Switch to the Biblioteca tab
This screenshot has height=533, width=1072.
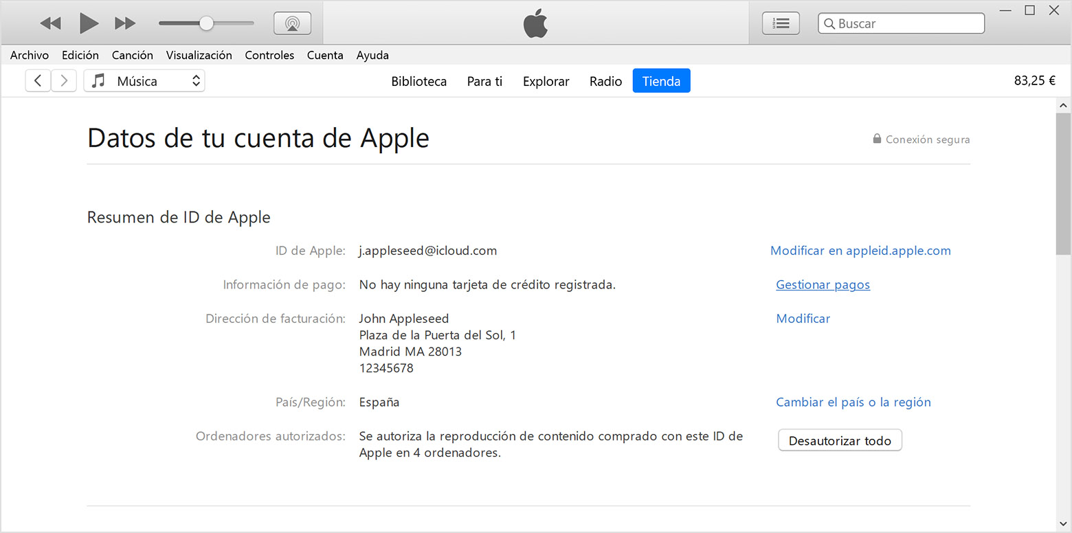click(x=418, y=81)
